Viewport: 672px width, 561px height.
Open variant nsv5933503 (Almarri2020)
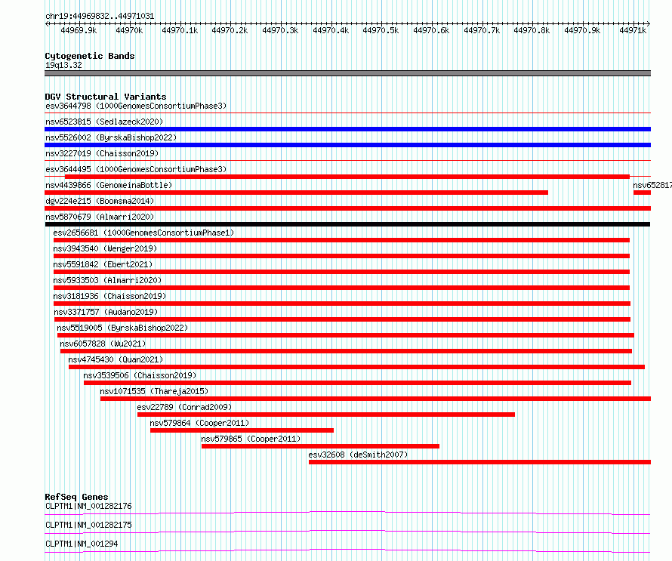coord(107,280)
